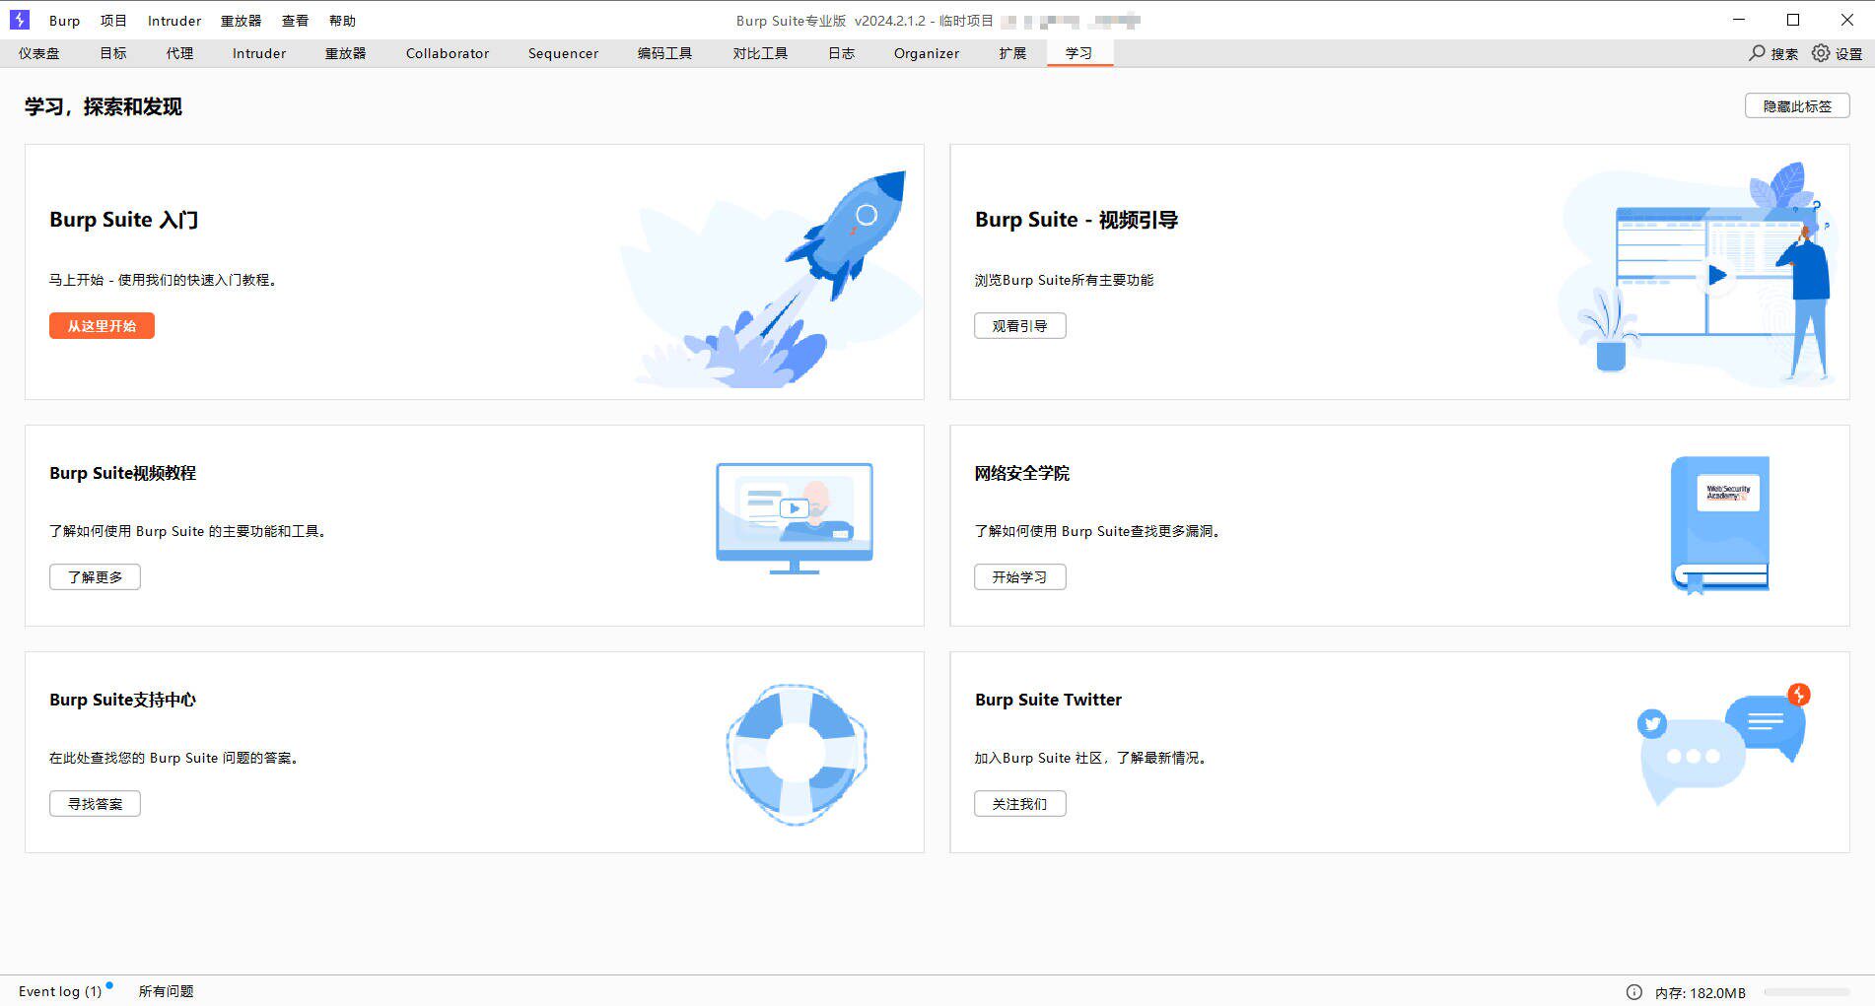Click the 观看引导 button
Image resolution: width=1875 pixels, height=1006 pixels.
(1020, 326)
